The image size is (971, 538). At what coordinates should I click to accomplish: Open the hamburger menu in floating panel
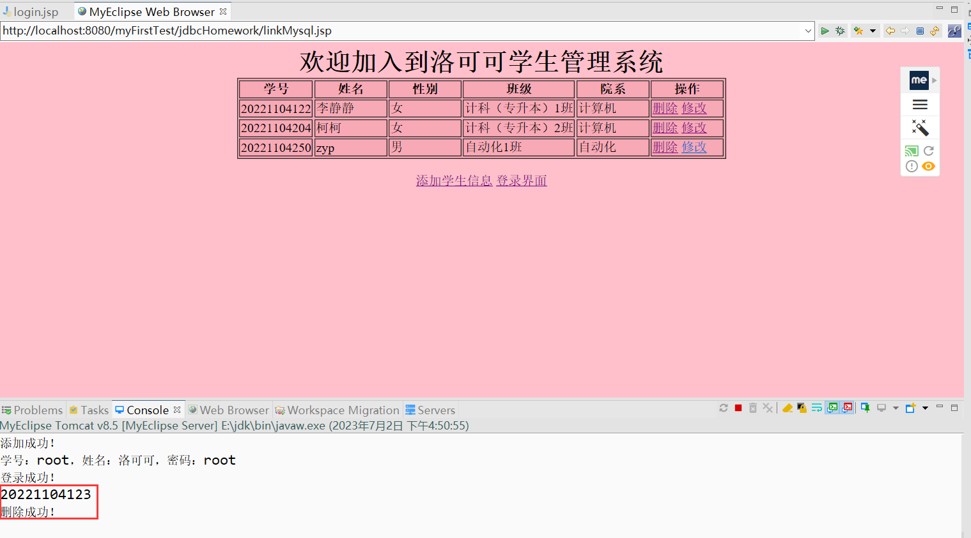920,105
